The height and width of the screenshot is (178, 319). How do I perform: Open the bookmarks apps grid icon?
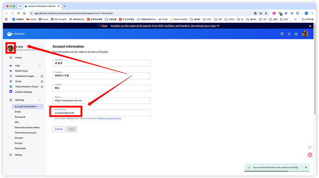tap(6, 19)
